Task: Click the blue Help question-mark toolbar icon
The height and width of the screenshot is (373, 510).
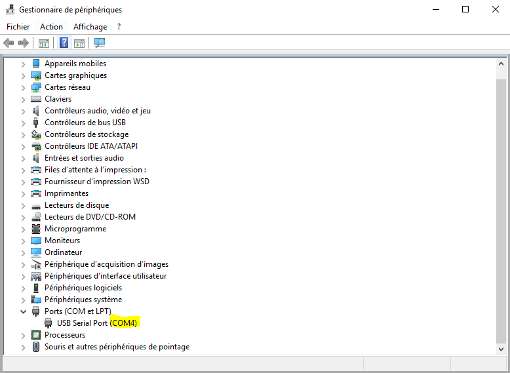Action: tap(64, 43)
